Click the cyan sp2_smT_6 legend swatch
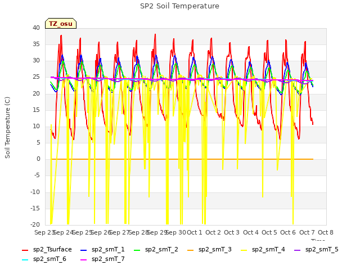Image resolution: width=360 pixels, height=270 pixels. (25, 260)
